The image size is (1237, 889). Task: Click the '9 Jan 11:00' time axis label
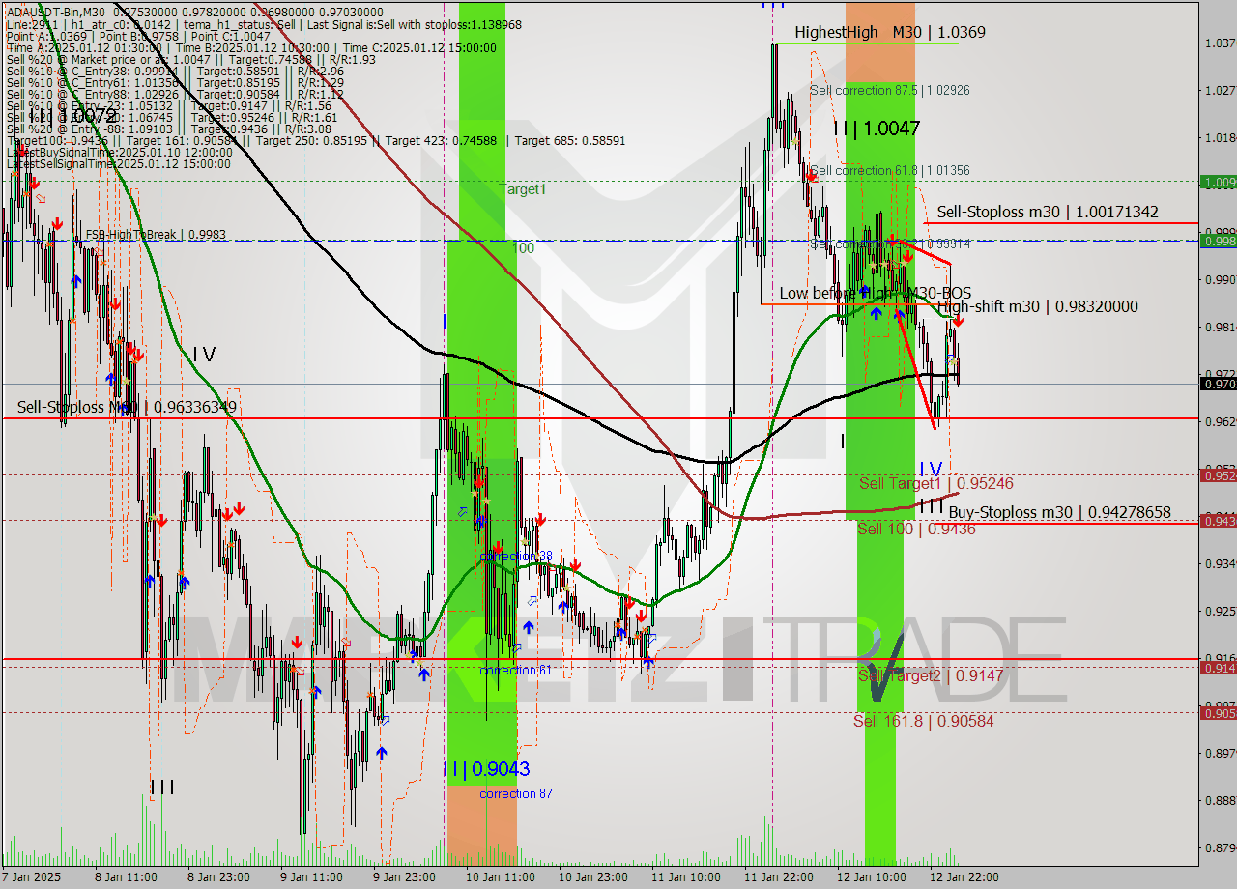(311, 877)
